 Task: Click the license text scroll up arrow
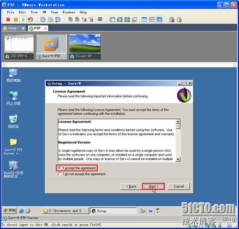178,121
